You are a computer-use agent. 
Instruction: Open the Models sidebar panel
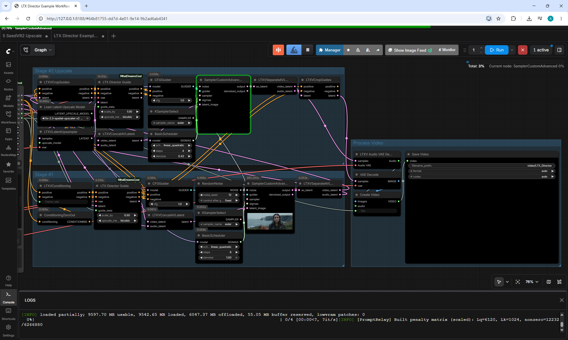click(x=8, y=101)
